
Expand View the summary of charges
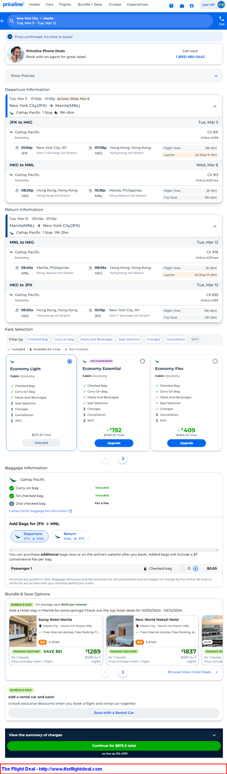(114, 735)
